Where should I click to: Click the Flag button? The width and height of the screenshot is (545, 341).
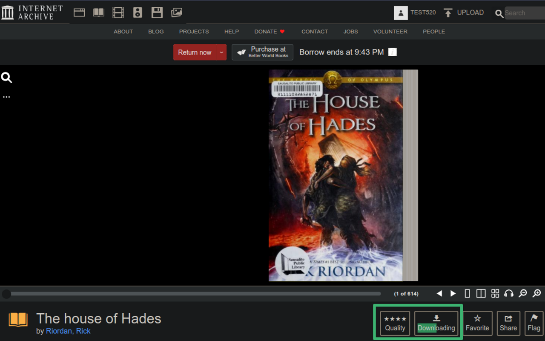point(534,323)
